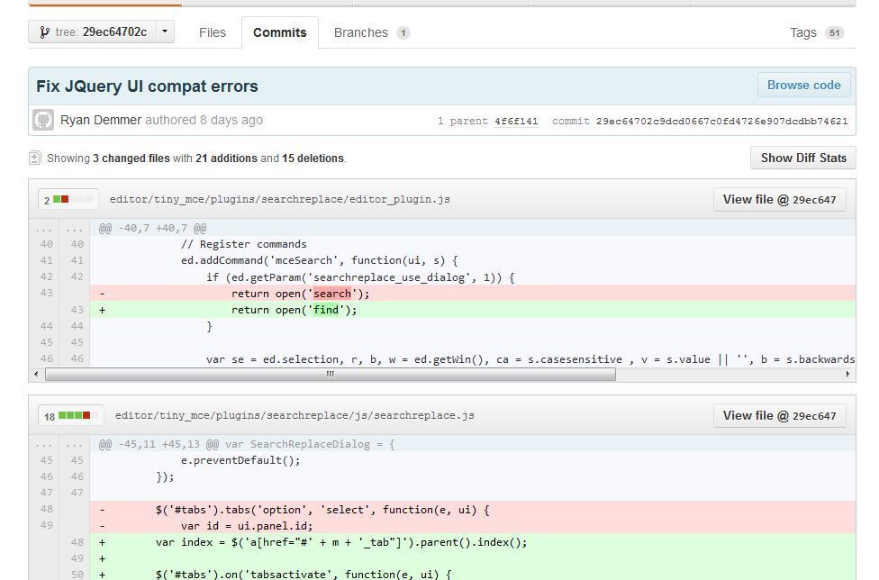Click the line with ed.addCommand('mceSearch'

473,260
